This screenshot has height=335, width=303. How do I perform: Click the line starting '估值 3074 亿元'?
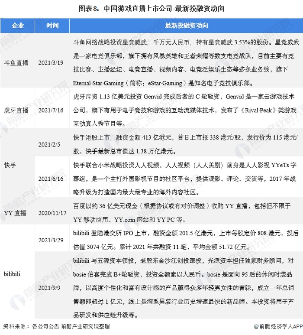(x=161, y=247)
